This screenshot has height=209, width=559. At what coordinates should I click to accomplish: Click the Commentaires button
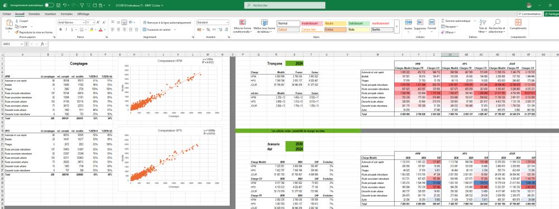(530, 14)
